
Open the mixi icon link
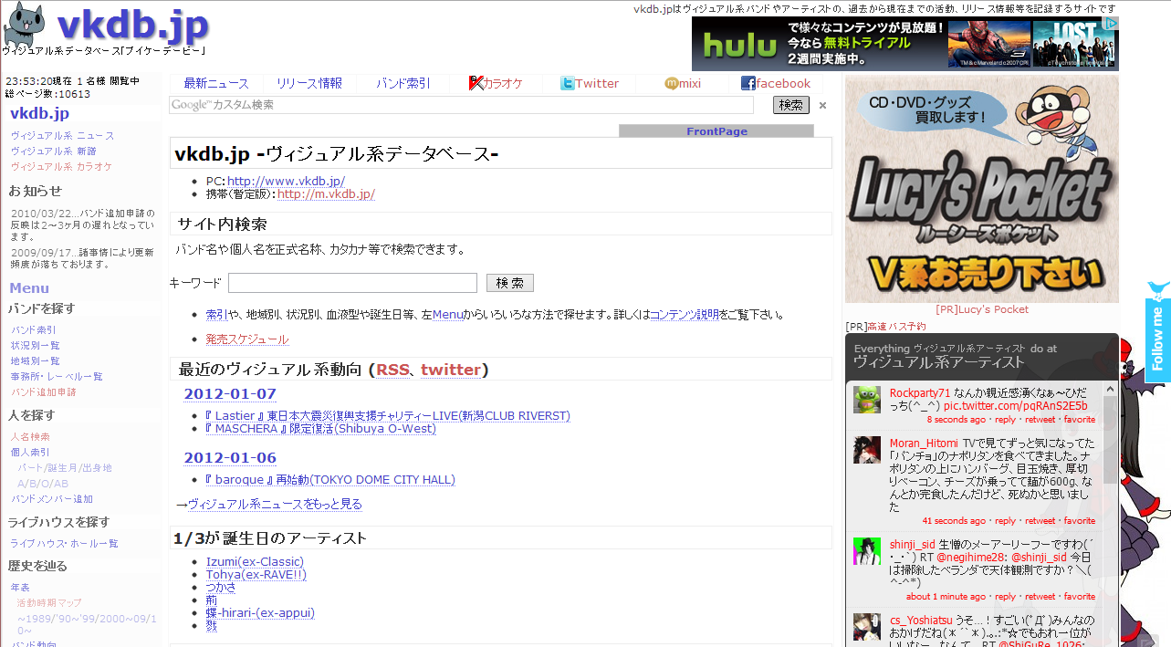pos(671,83)
